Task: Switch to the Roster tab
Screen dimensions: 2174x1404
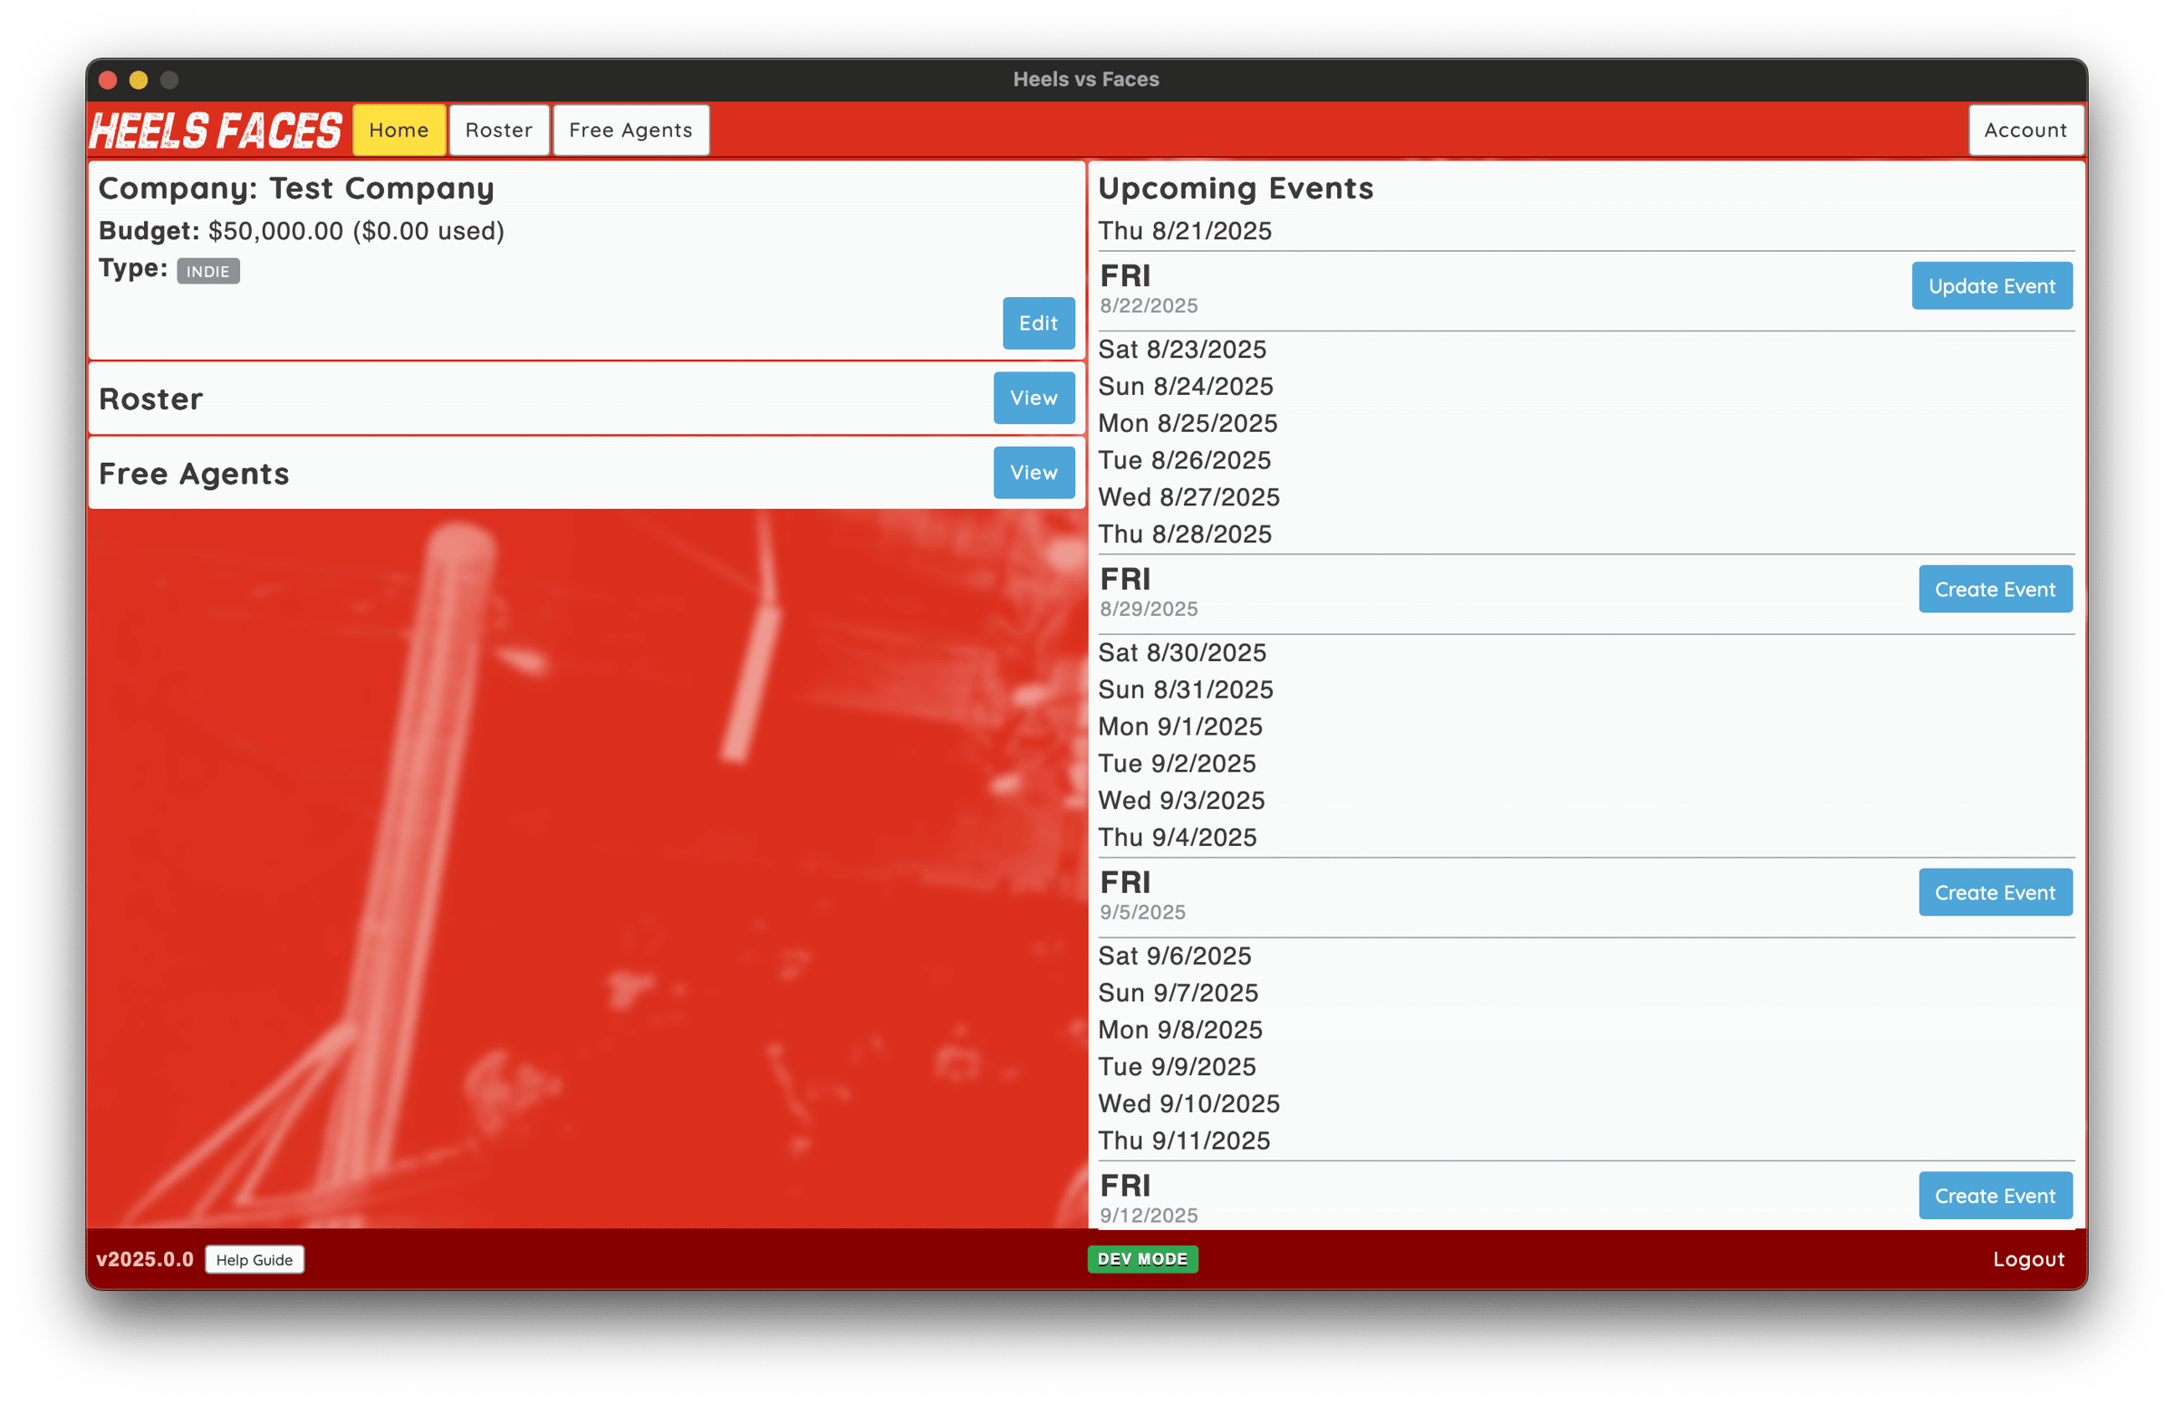Action: point(497,130)
